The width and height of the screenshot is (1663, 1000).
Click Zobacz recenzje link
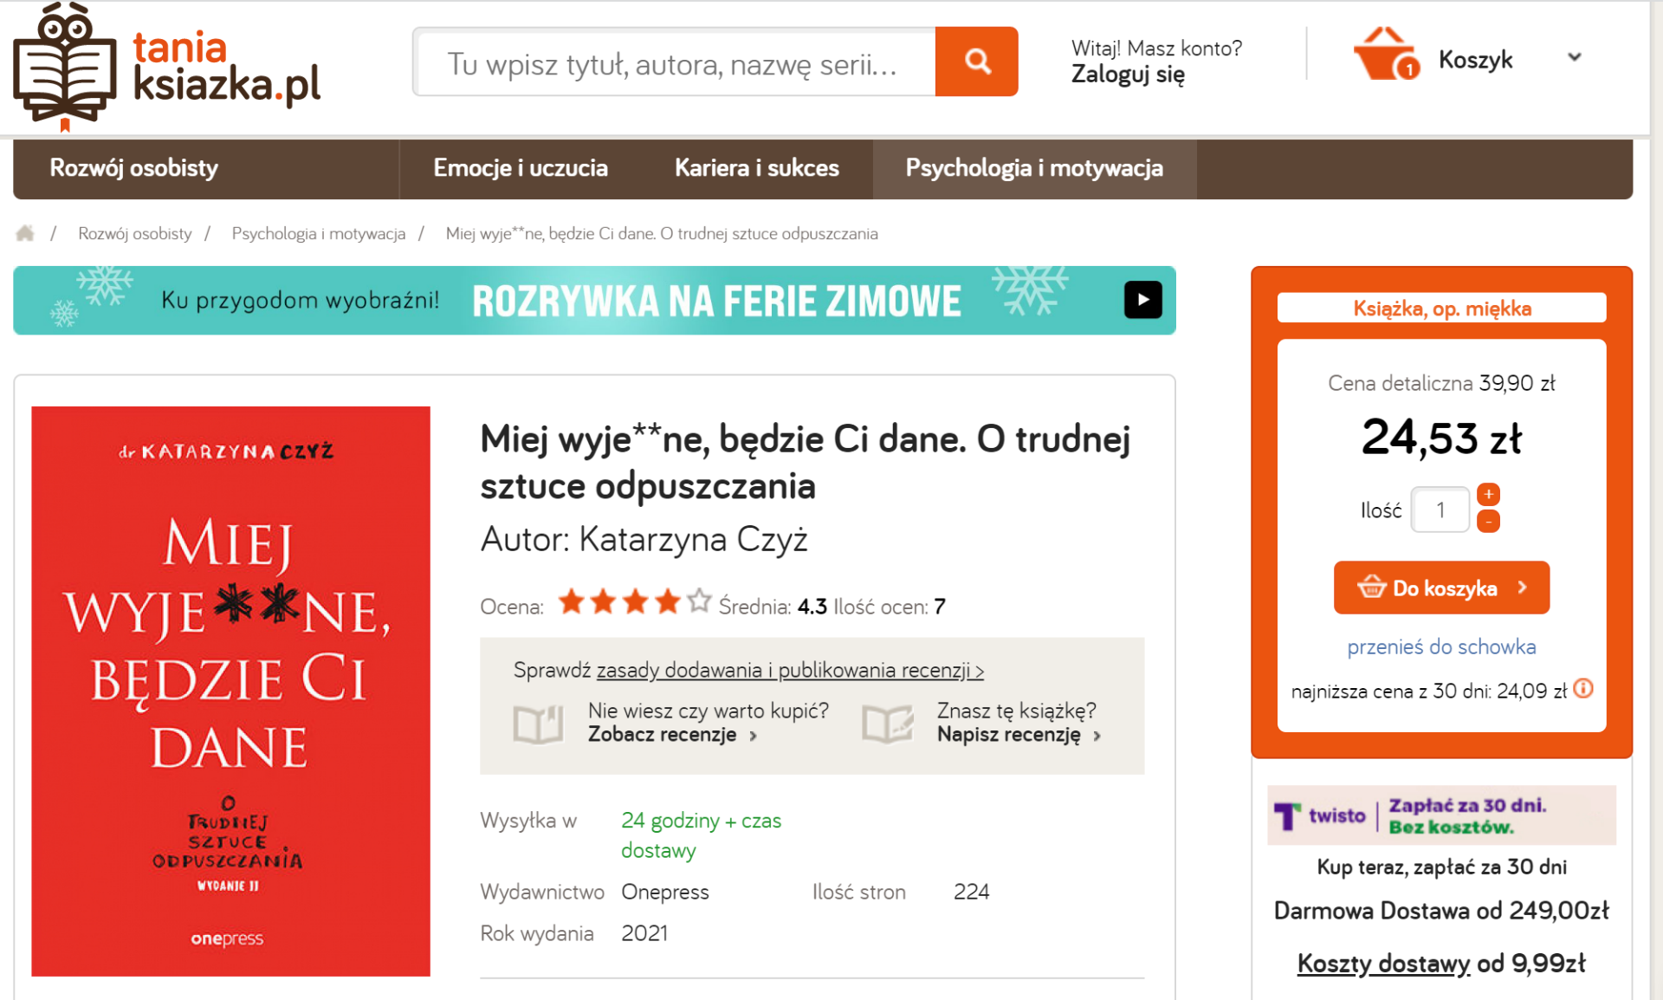pyautogui.click(x=672, y=735)
